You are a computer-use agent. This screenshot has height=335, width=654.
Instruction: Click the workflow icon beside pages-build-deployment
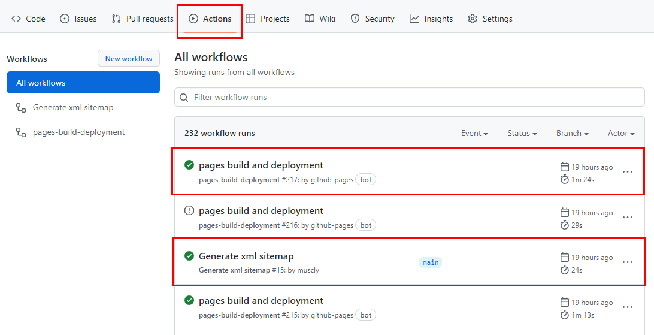click(x=21, y=132)
